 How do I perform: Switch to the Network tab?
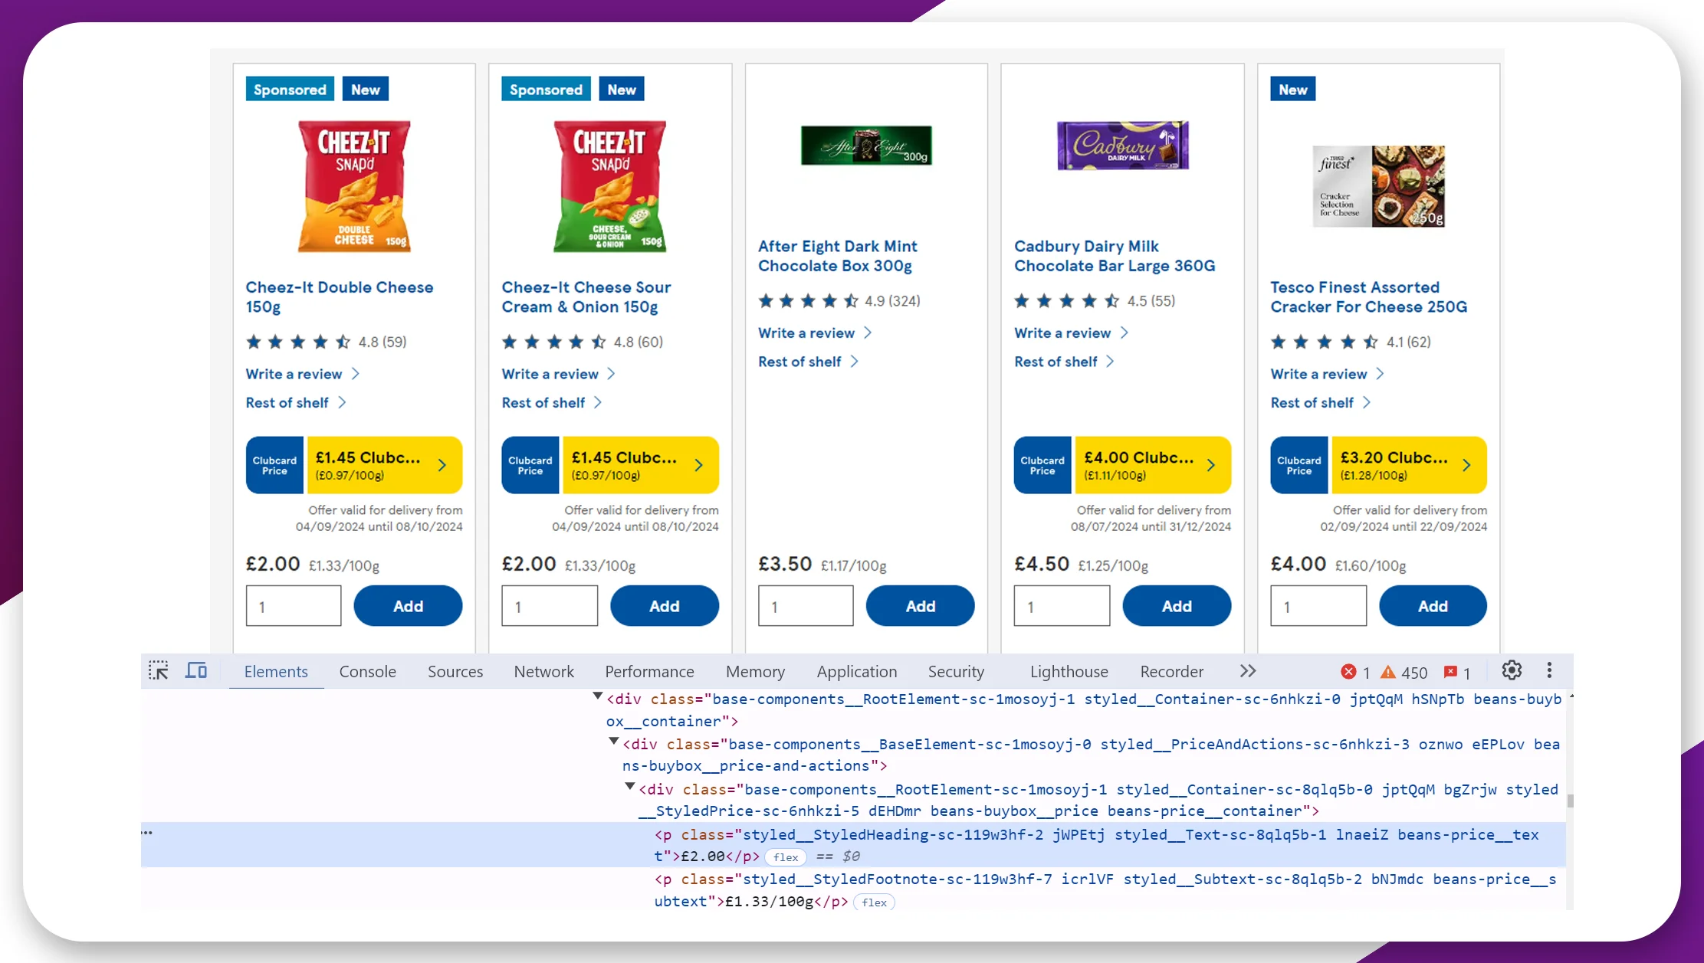[543, 671]
